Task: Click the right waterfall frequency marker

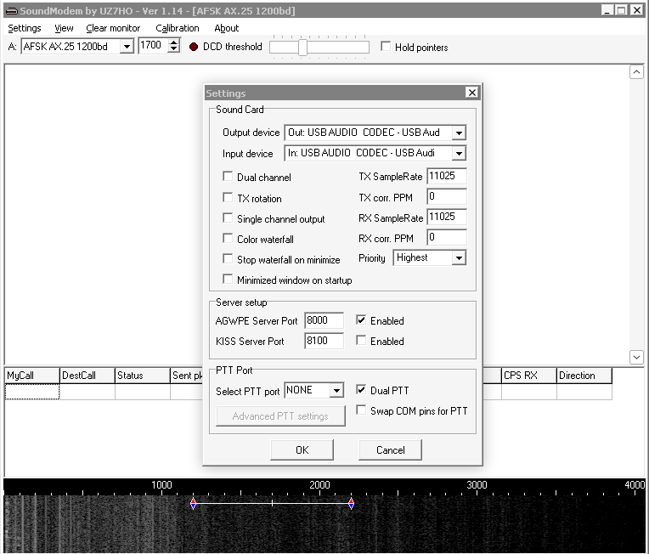Action: tap(351, 504)
